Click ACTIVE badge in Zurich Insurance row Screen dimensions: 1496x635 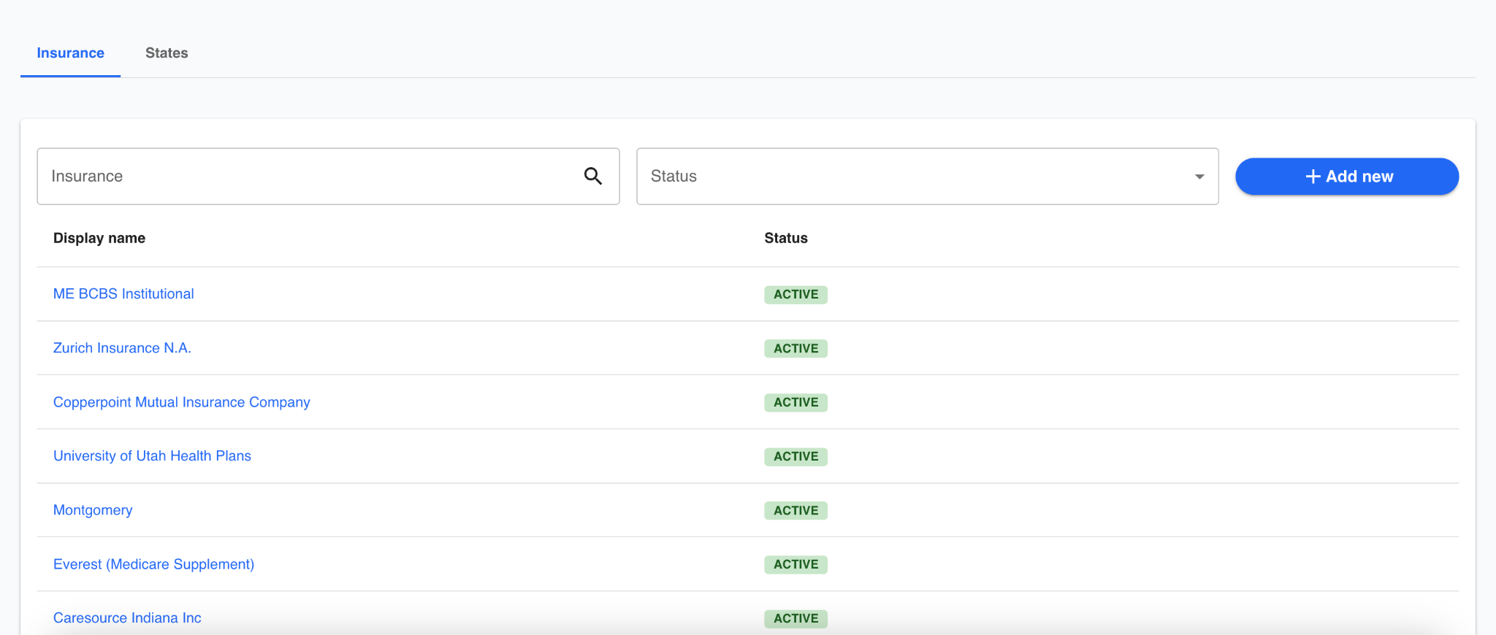(795, 348)
